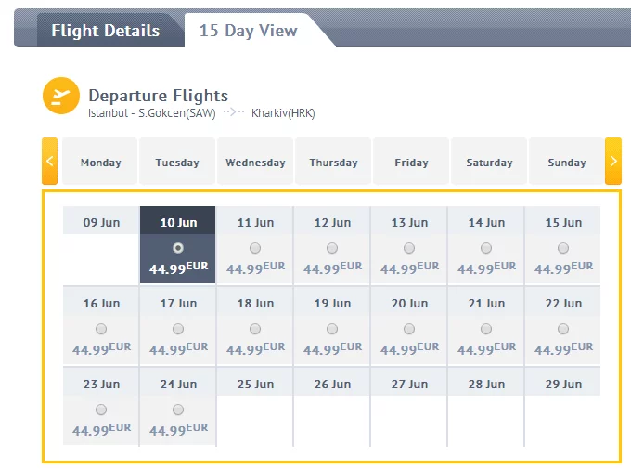Go to previous week with left arrow

pyautogui.click(x=50, y=161)
